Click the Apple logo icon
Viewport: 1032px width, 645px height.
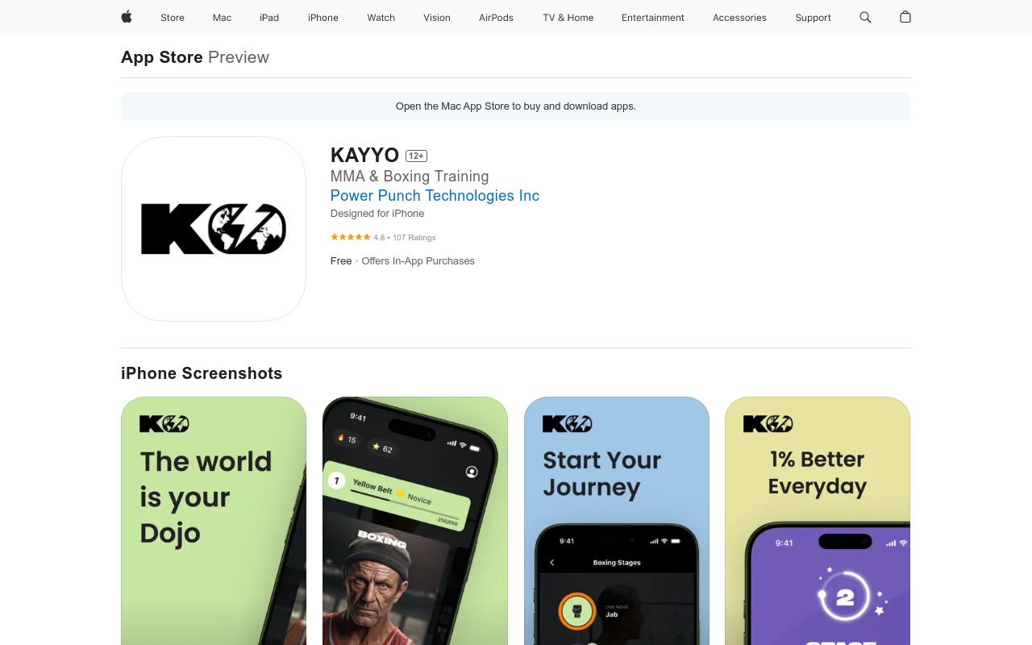(x=127, y=17)
